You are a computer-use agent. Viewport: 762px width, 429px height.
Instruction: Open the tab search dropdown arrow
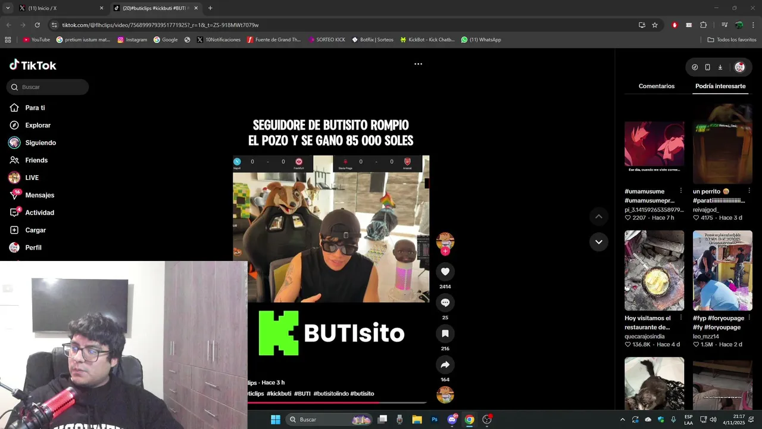pos(8,8)
